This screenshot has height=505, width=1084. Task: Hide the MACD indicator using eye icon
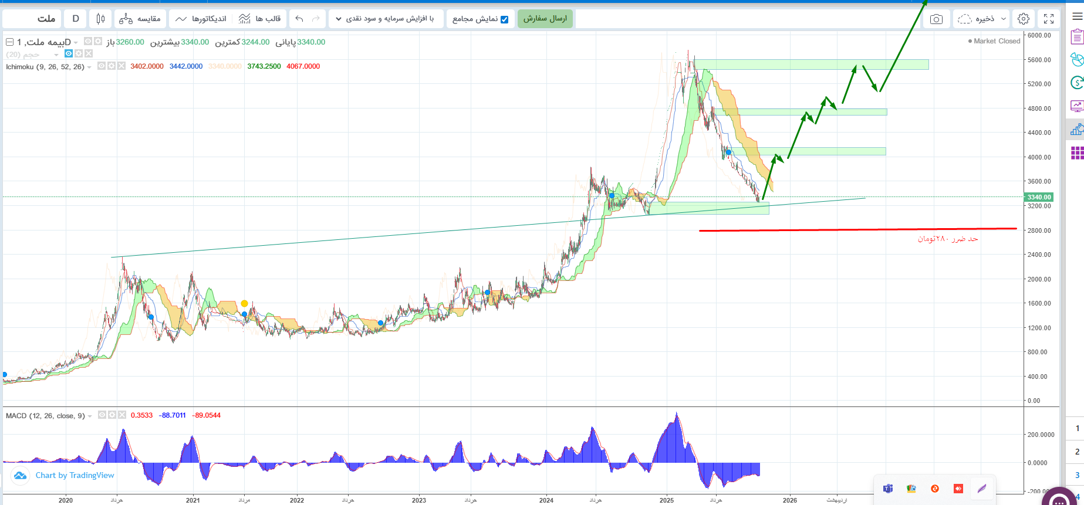[x=102, y=415]
